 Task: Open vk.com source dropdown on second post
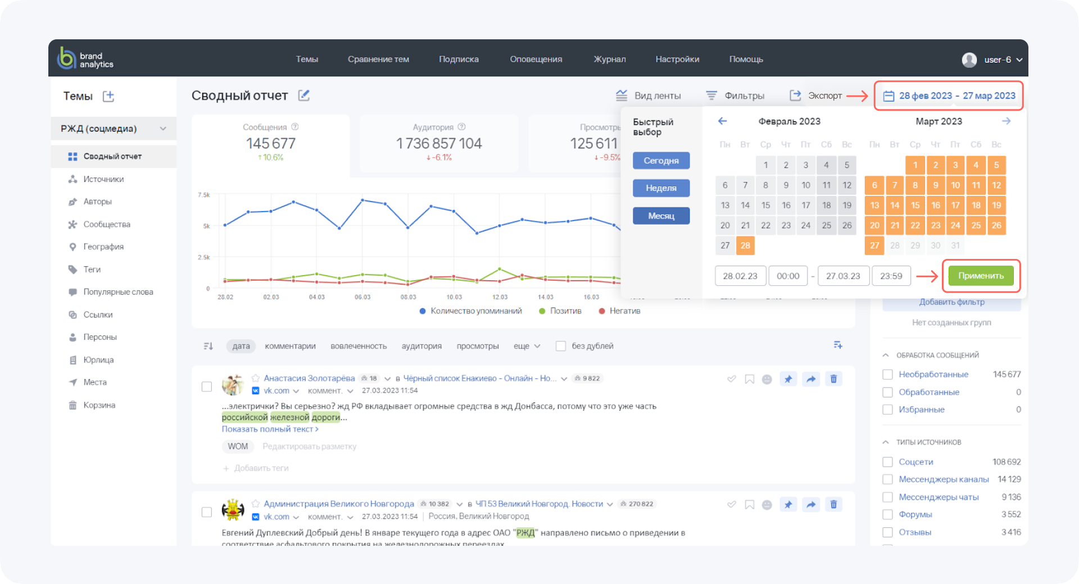coord(296,517)
